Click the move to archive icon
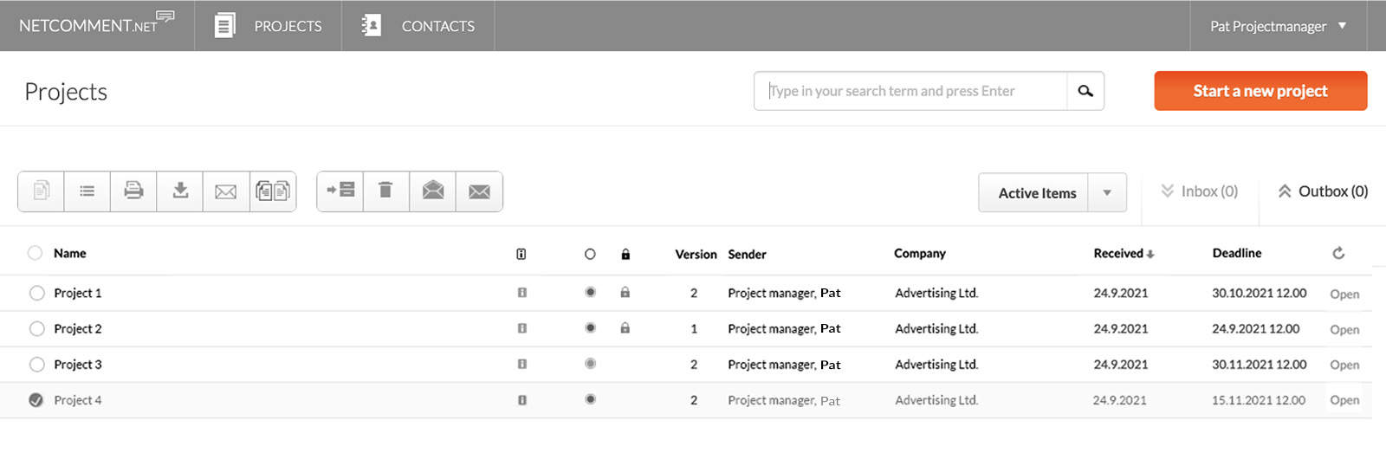Screen dimensions: 1386x453 pyautogui.click(x=340, y=191)
